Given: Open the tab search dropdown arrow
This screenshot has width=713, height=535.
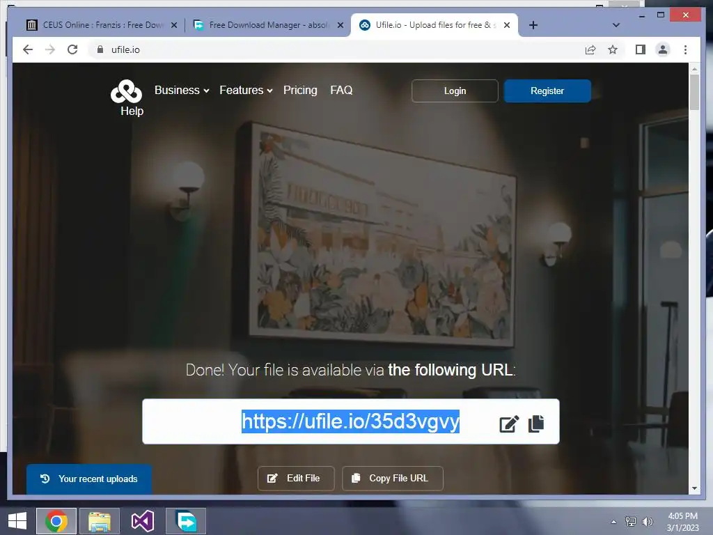Looking at the screenshot, I should point(616,26).
